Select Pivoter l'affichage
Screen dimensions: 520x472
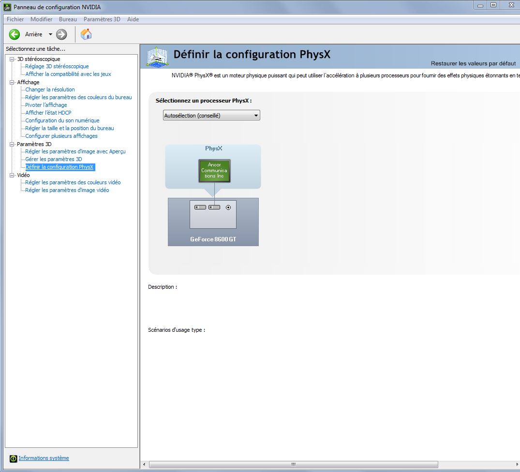(46, 105)
